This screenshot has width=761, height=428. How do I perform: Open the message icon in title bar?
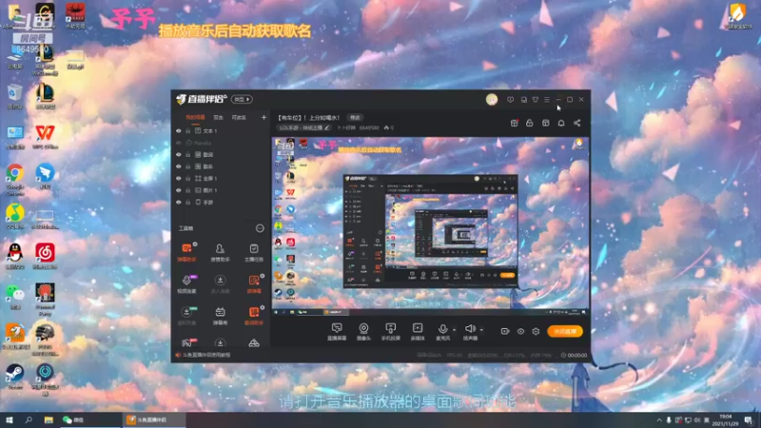[x=510, y=100]
